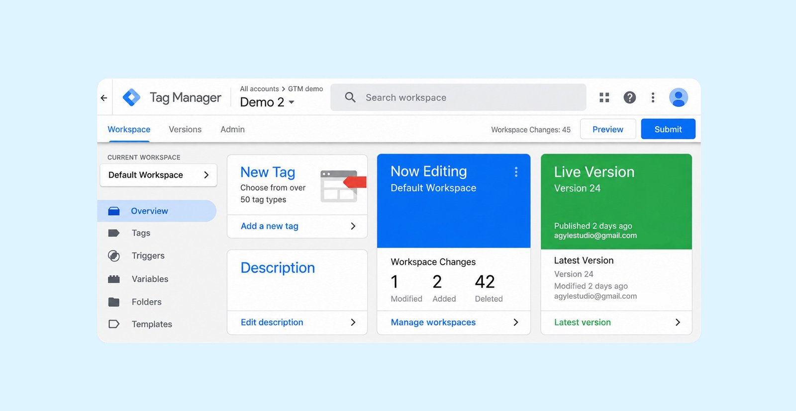
Task: Click the Tag Manager diamond logo
Action: point(131,97)
